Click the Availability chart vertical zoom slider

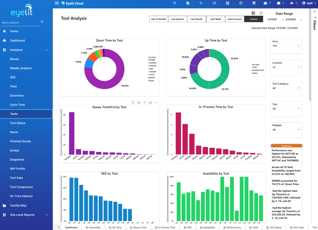(x=168, y=199)
